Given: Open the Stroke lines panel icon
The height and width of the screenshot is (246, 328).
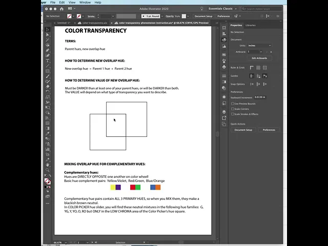Looking at the screenshot, I should [224, 76].
